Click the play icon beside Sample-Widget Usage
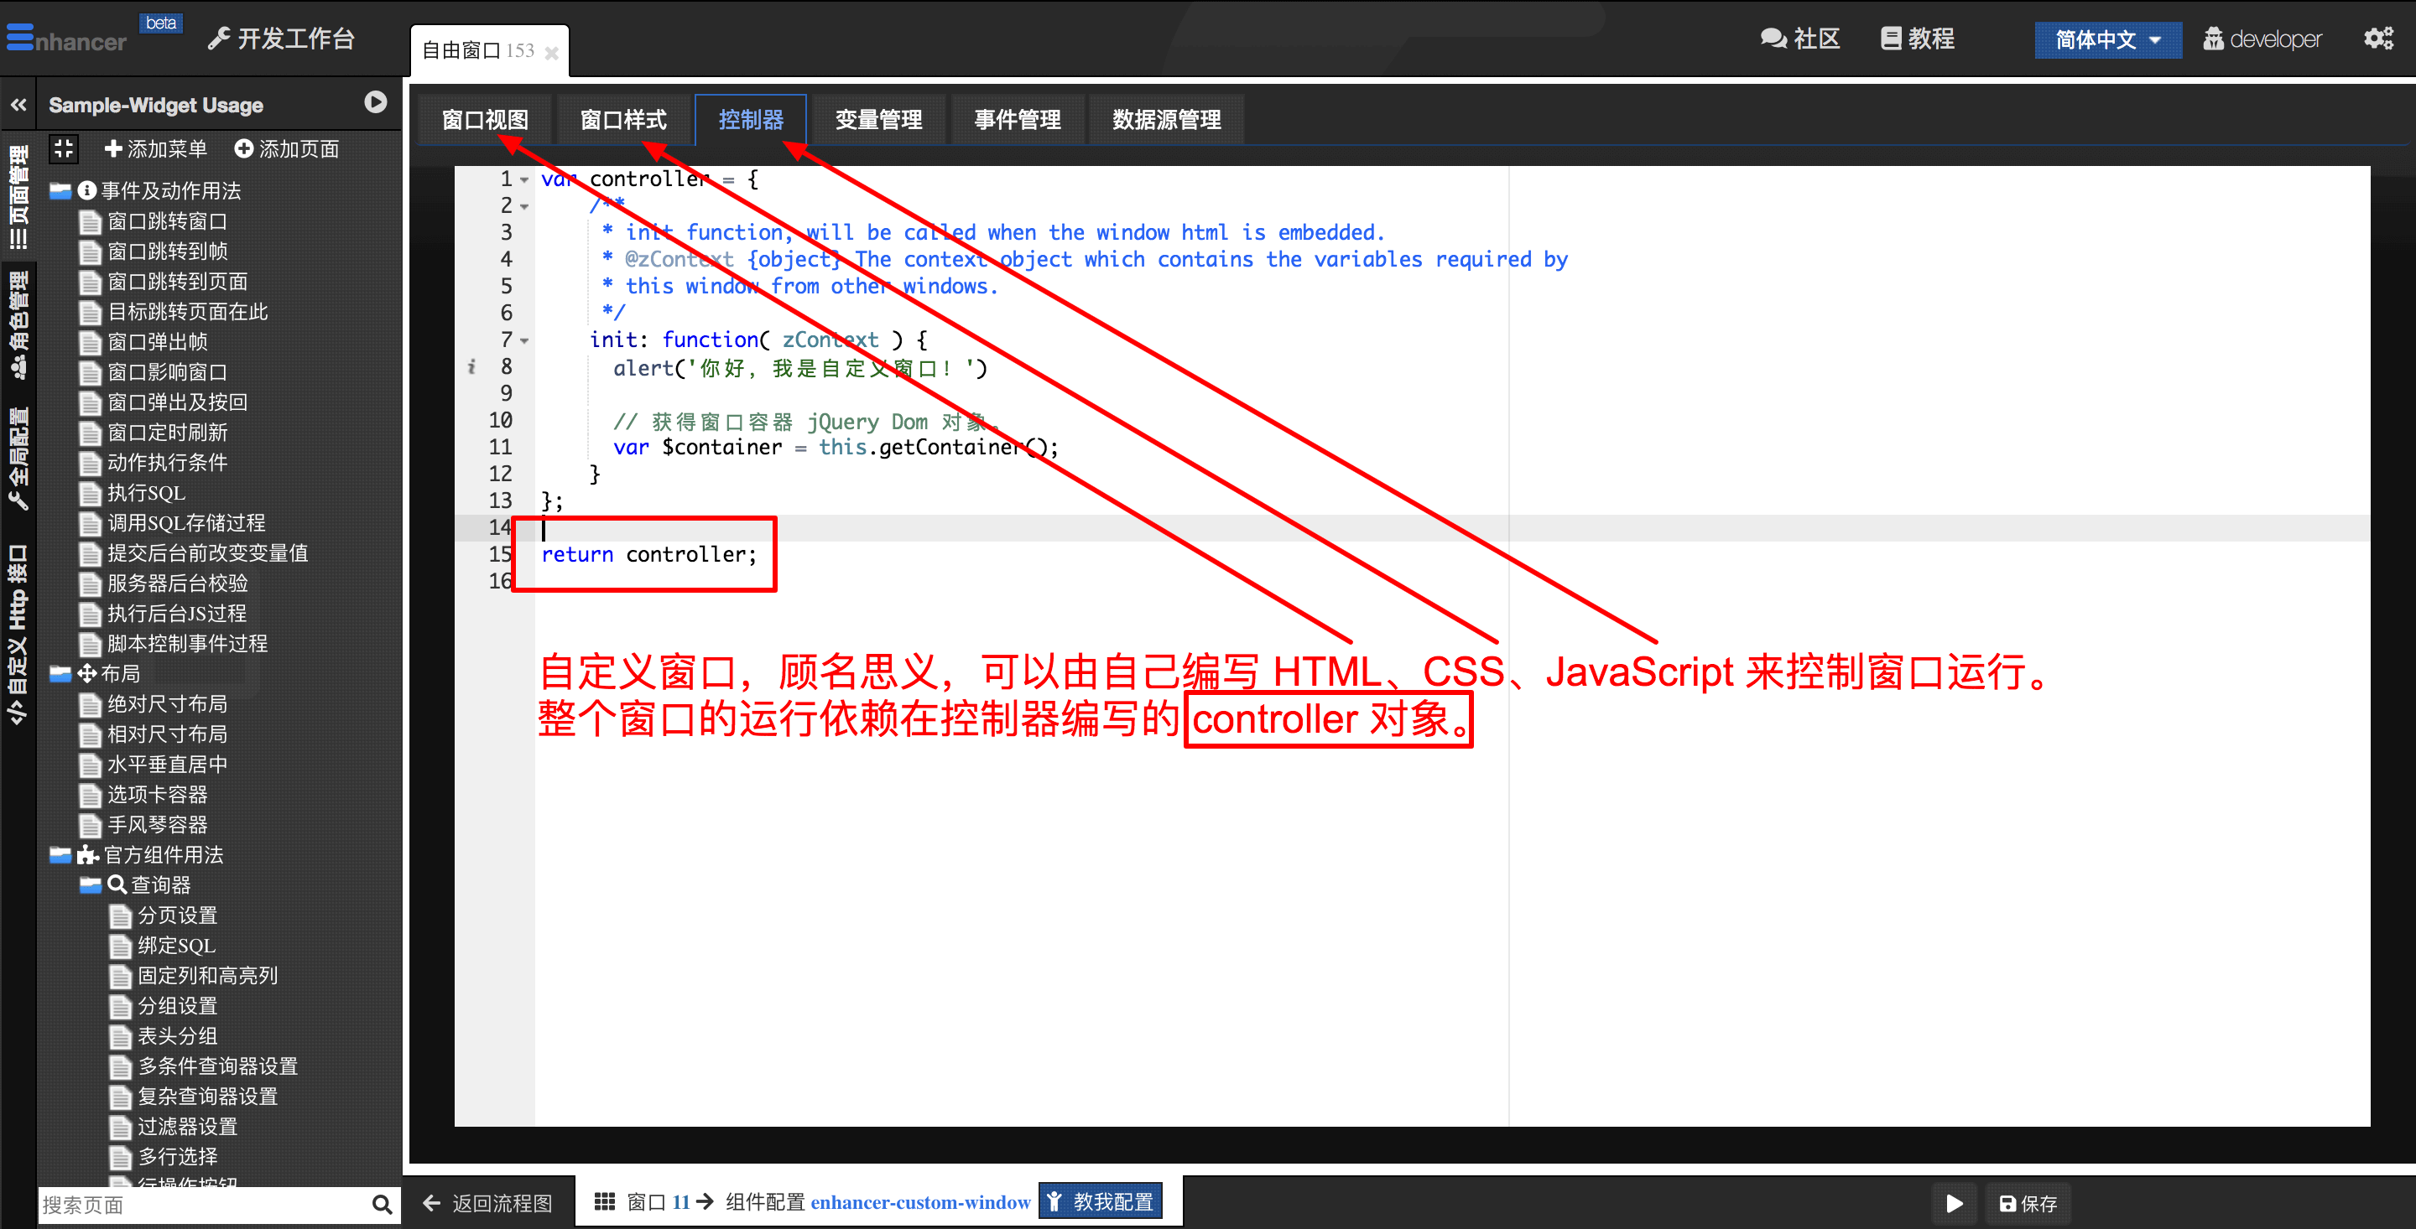 (x=375, y=103)
